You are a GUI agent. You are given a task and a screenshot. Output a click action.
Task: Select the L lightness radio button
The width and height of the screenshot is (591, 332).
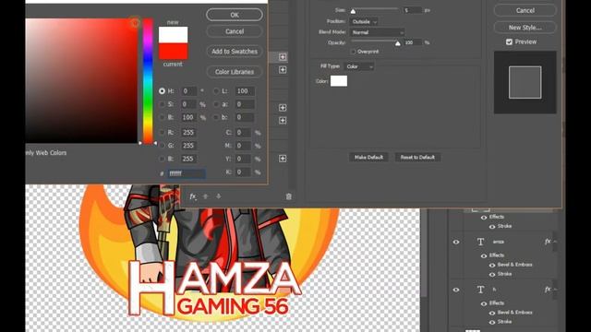click(x=216, y=91)
